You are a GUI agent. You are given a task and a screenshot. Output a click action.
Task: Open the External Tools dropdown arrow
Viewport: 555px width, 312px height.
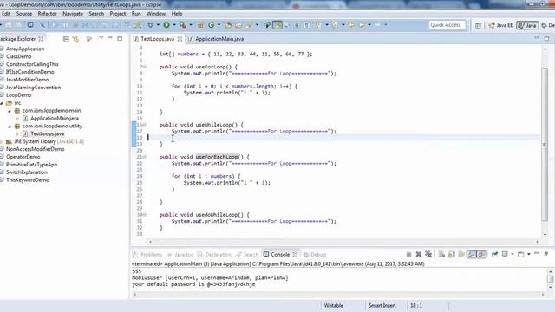(191, 25)
